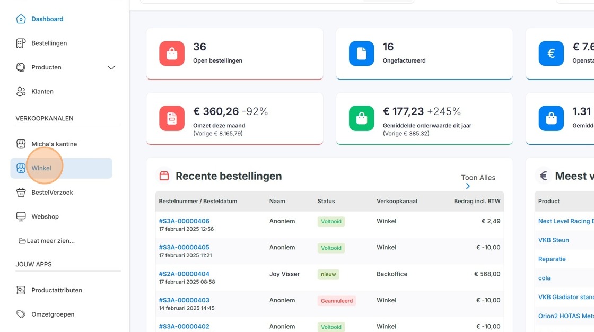Click the folder icon beside Laat meer zien
The width and height of the screenshot is (594, 332).
point(22,241)
